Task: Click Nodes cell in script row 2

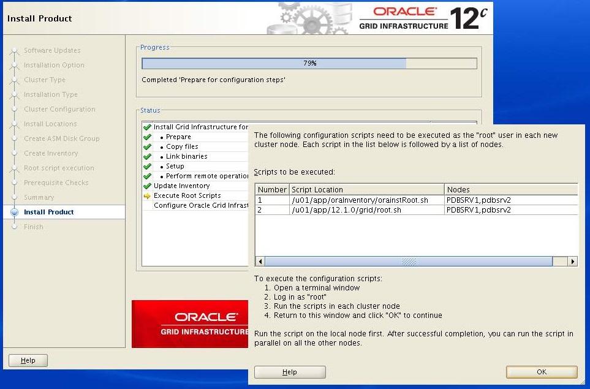Action: 511,210
